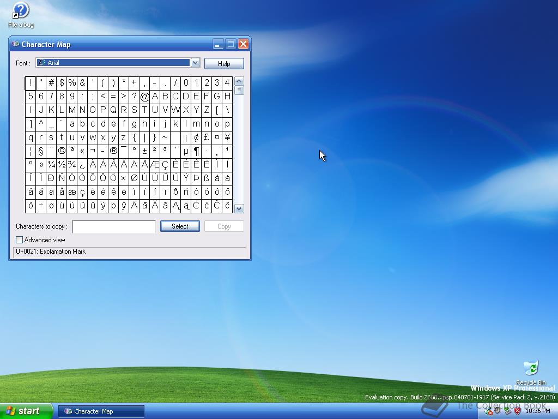
Task: Select the $ dollar sign cell
Action: [x=62, y=83]
